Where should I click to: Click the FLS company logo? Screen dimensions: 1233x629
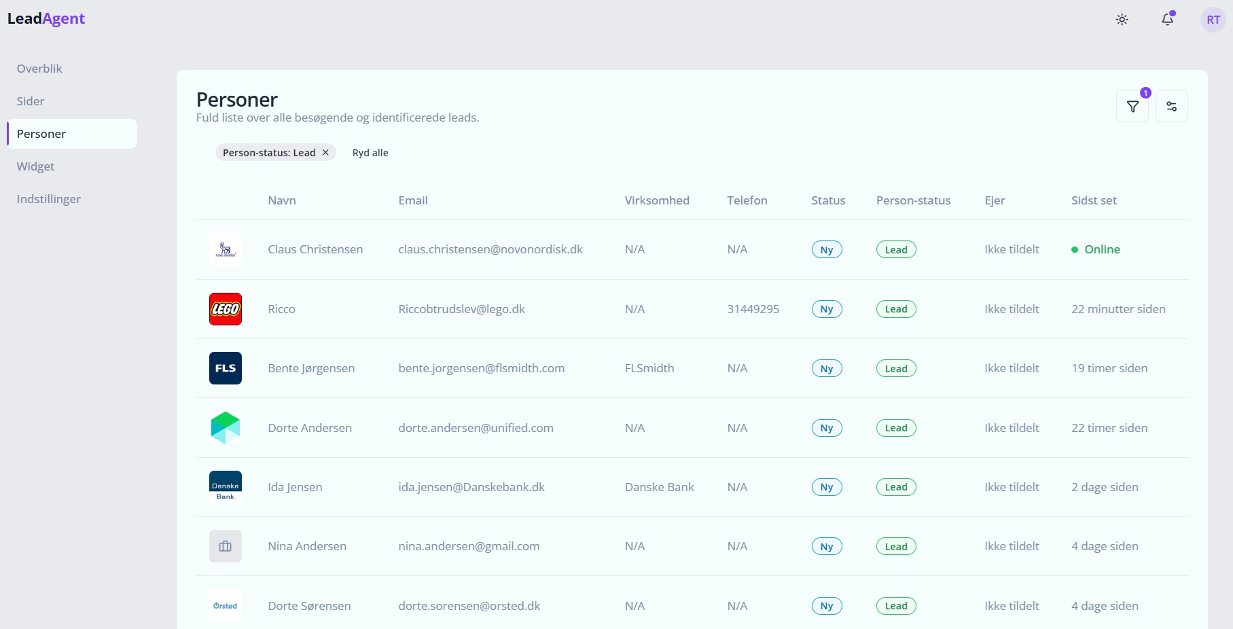[226, 368]
